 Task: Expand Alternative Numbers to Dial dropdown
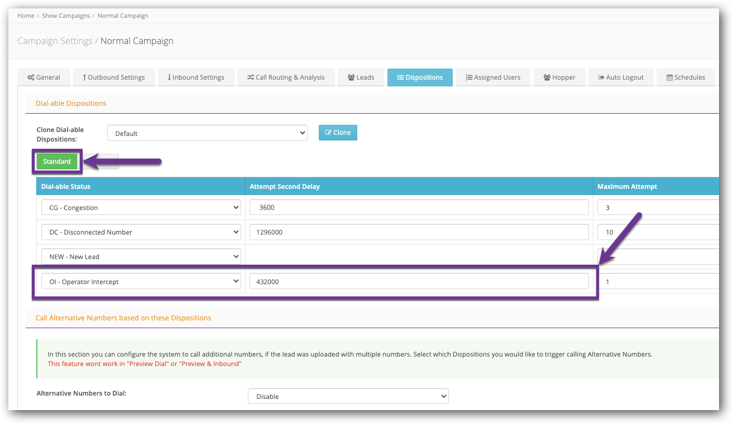(348, 397)
